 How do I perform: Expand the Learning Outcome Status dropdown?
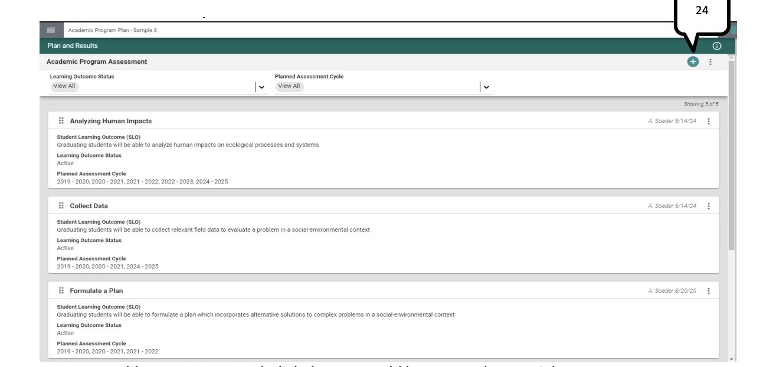click(260, 87)
